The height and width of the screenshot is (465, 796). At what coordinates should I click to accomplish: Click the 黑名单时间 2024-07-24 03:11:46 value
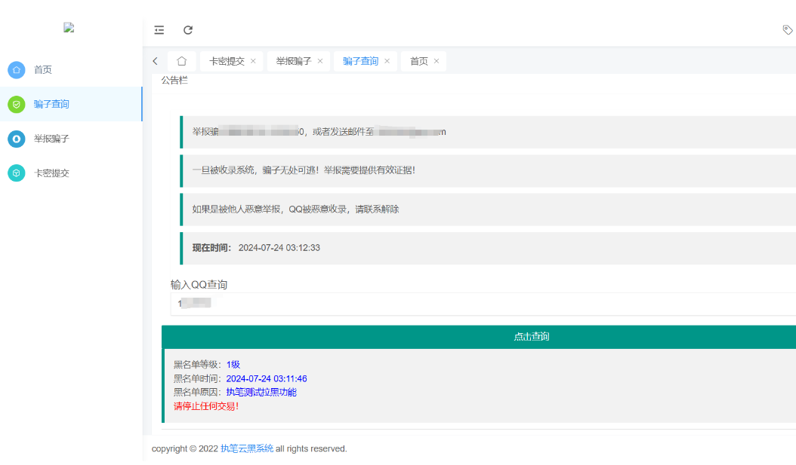pyautogui.click(x=267, y=379)
